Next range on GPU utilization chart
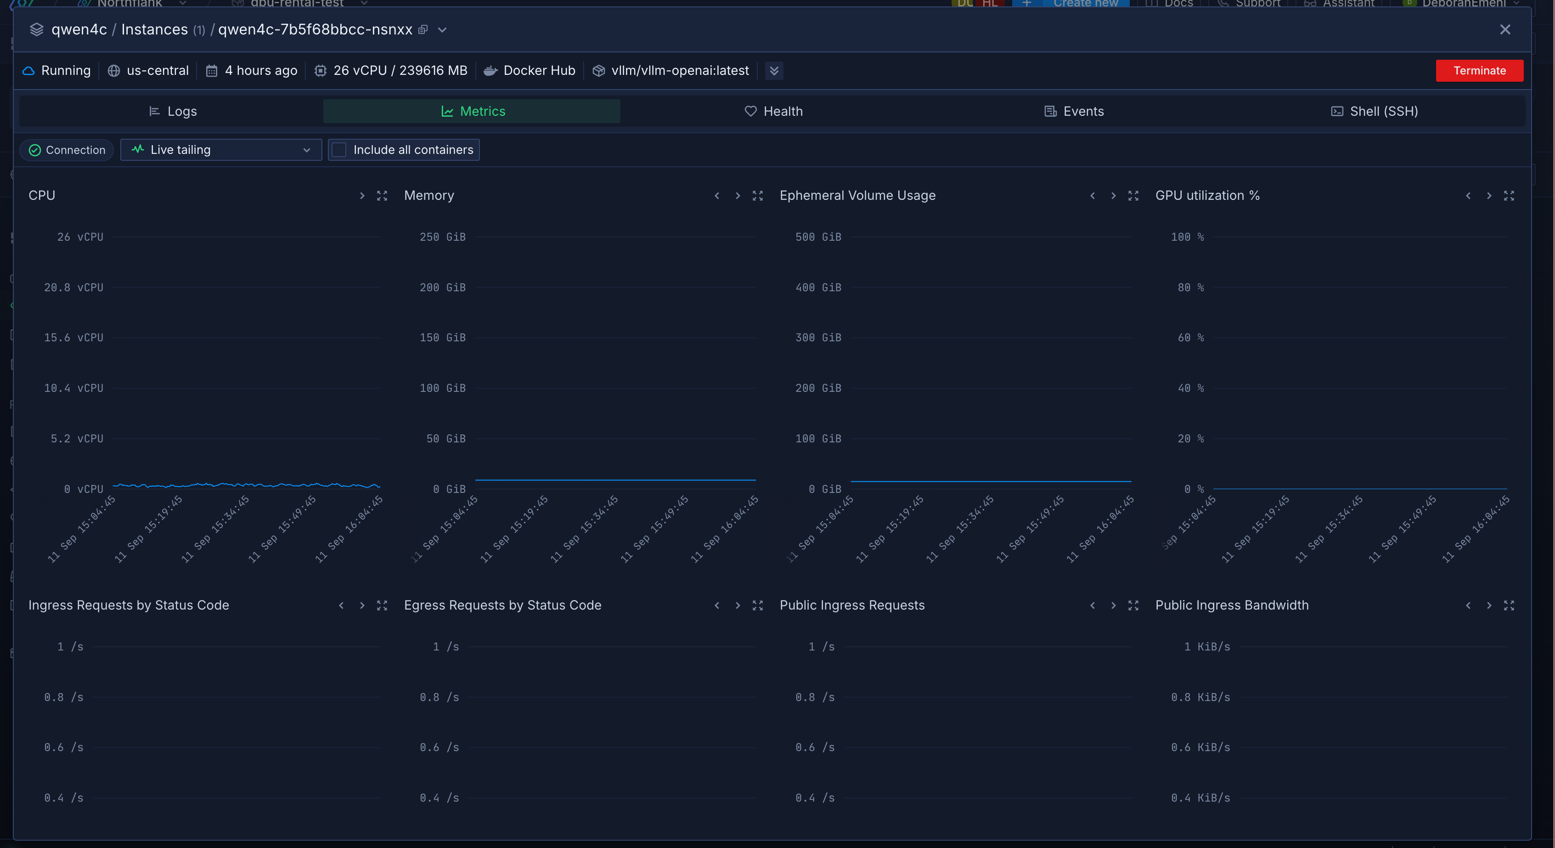1555x848 pixels. (x=1488, y=196)
